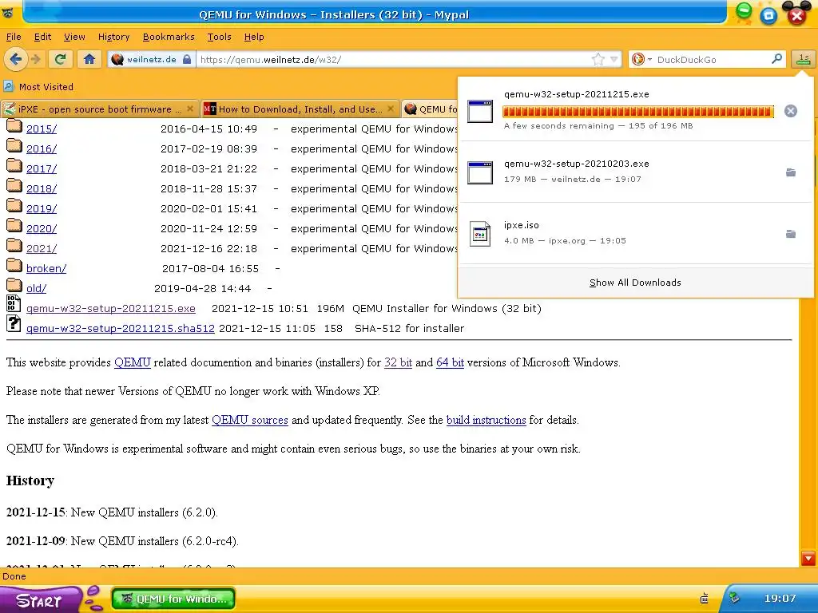Screen dimensions: 818x613
Task: Open the Edit menu
Action: point(42,37)
